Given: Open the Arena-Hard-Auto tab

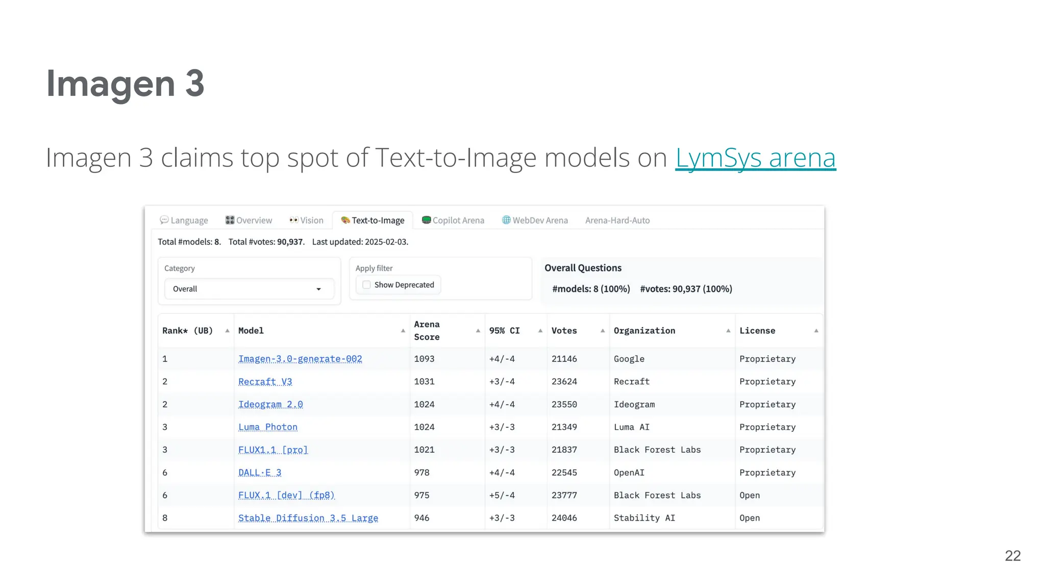Looking at the screenshot, I should pos(617,220).
